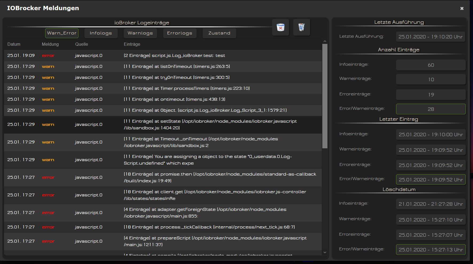
Task: Click the Meldung column header
Action: [x=50, y=44]
